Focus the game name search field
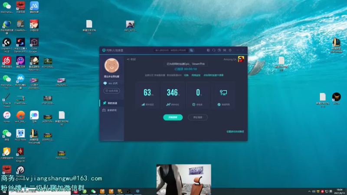Image resolution: width=347 pixels, height=195 pixels. (x=171, y=50)
